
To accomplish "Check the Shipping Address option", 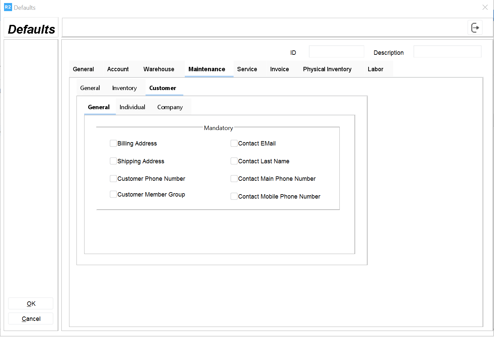I will 113,161.
